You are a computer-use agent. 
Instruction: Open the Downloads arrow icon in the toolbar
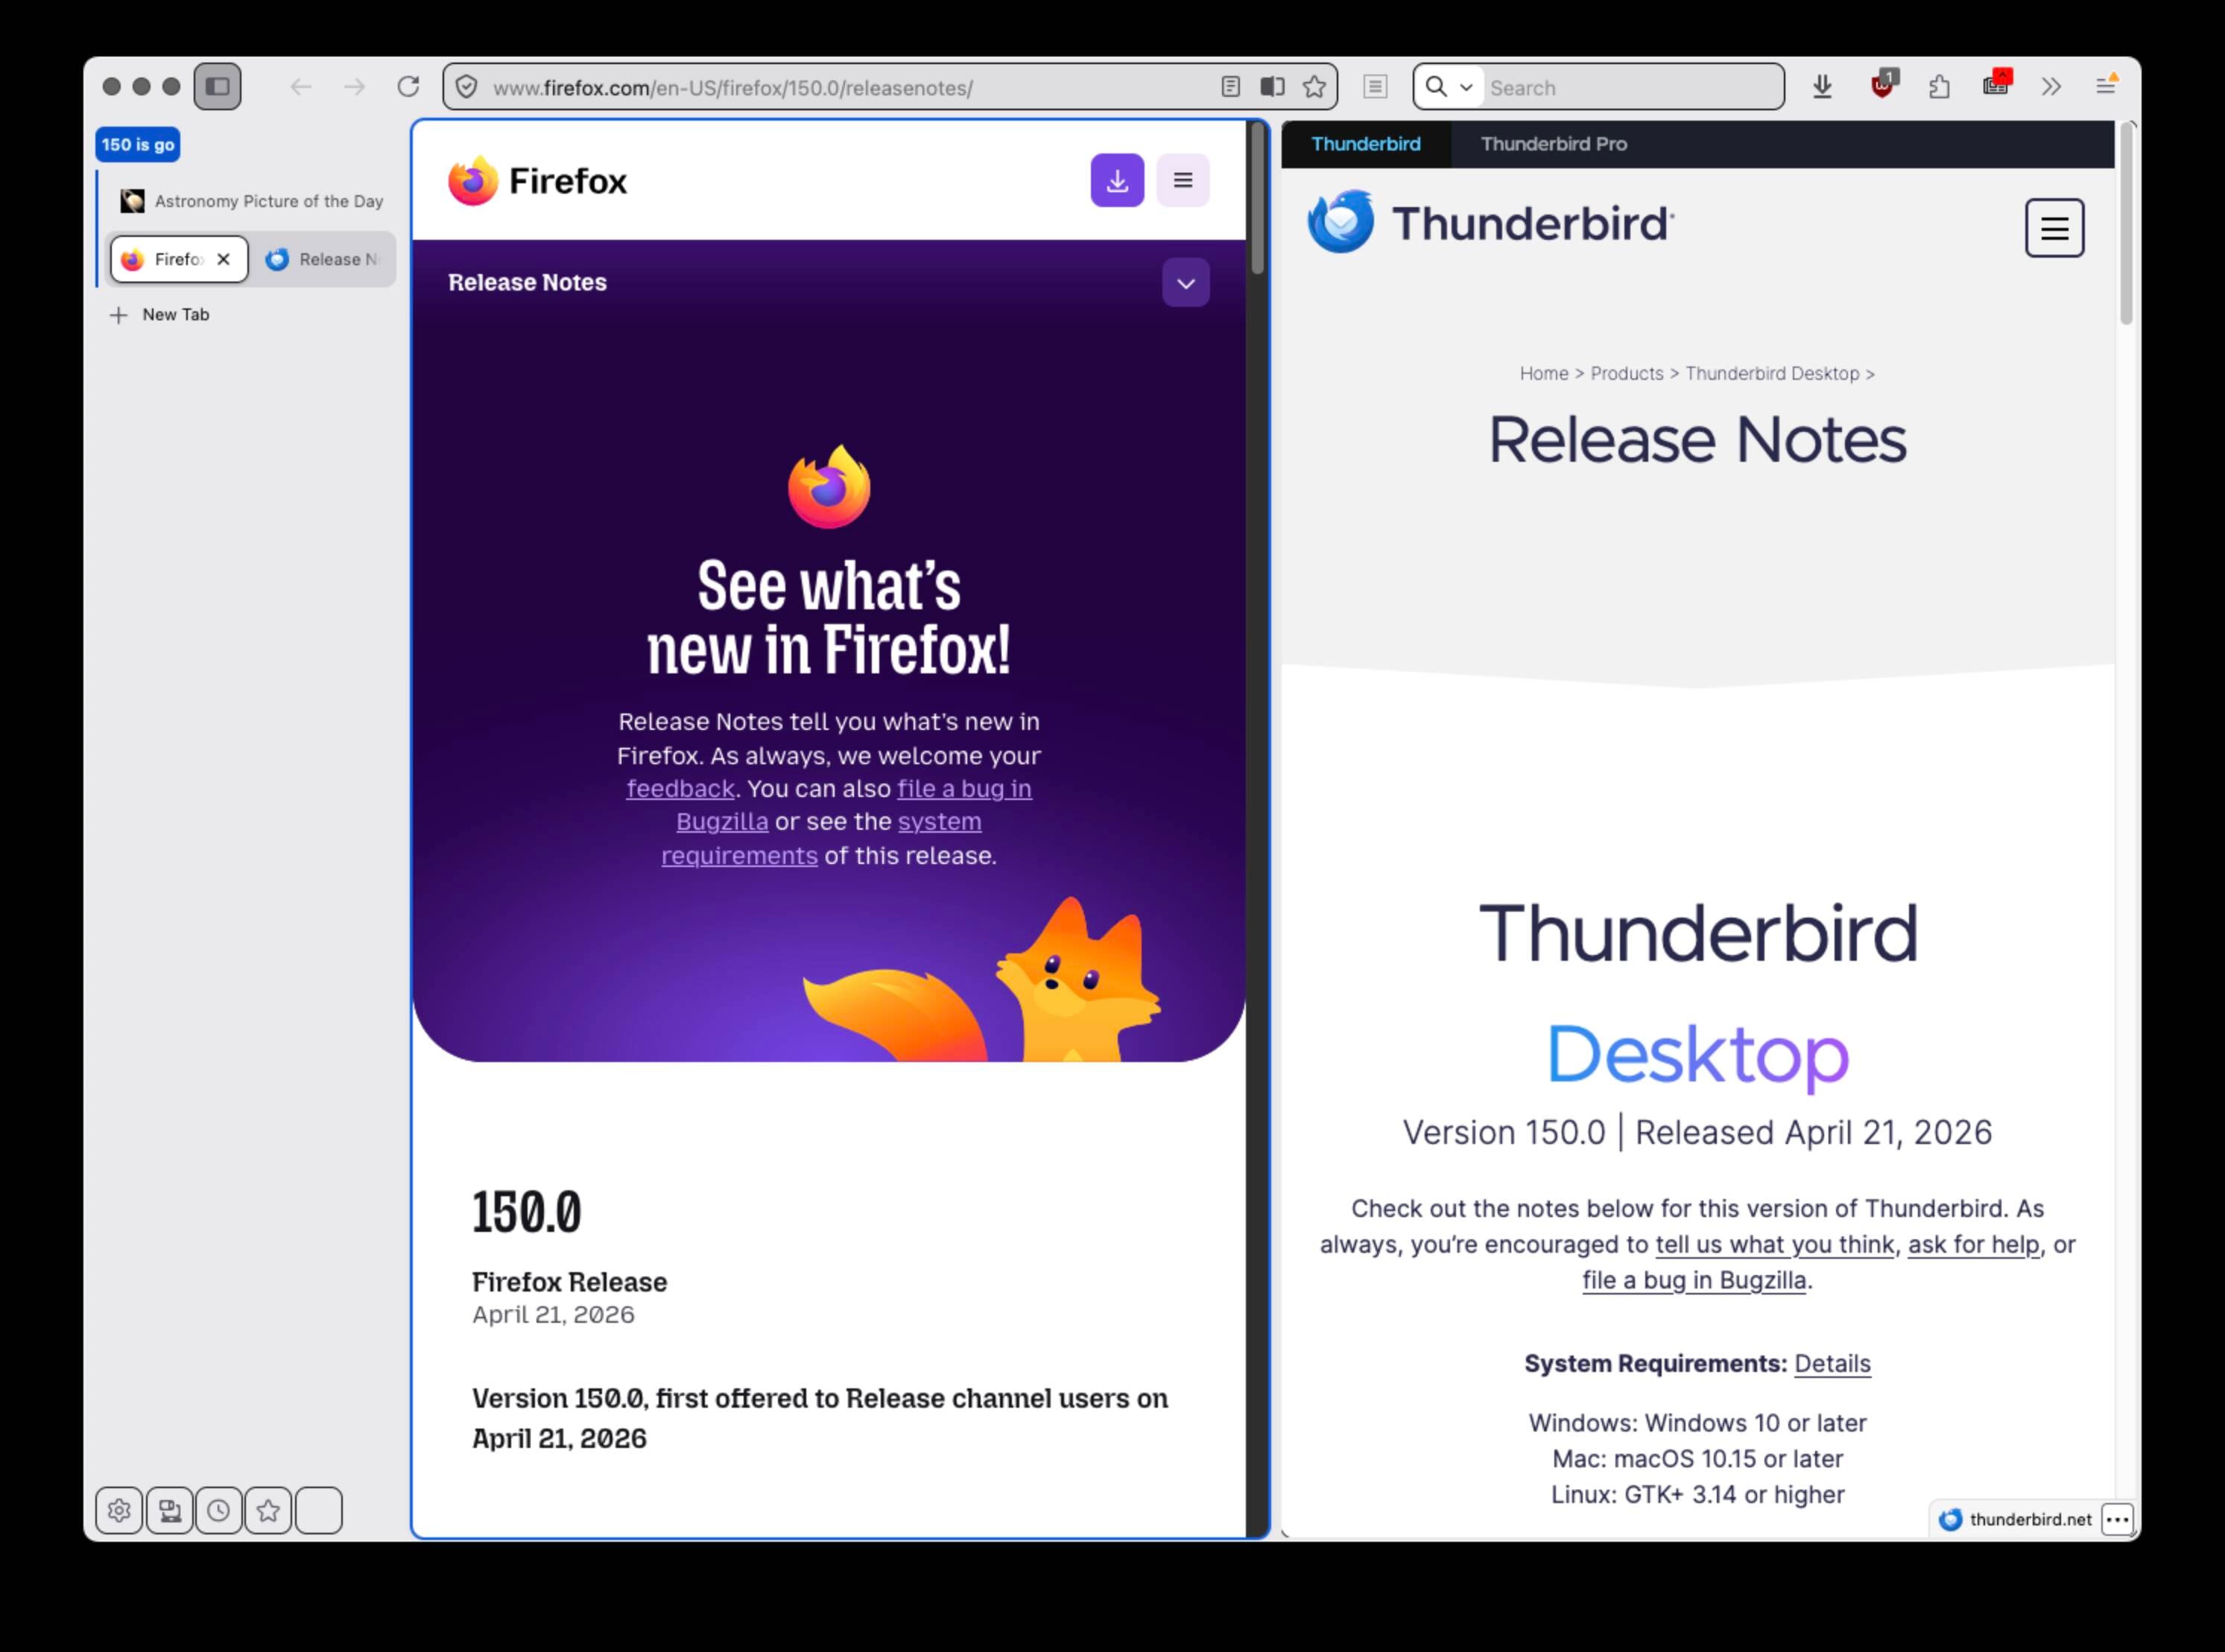click(1823, 88)
